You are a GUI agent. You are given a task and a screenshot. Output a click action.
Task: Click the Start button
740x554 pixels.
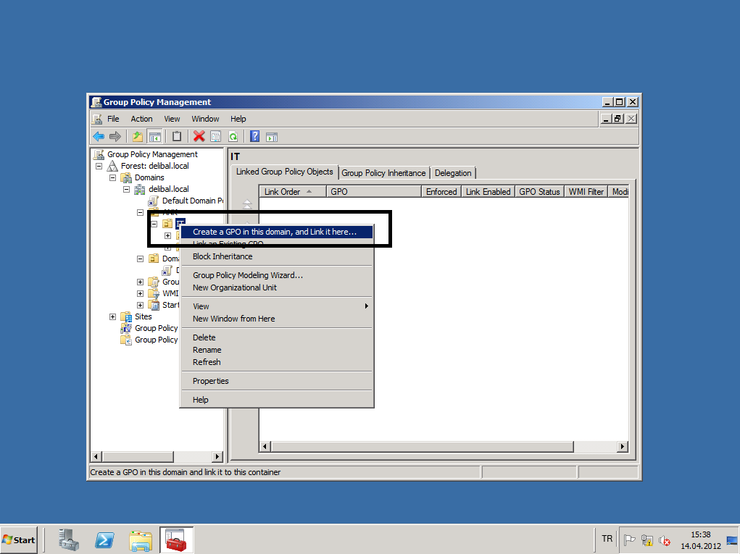[19, 540]
